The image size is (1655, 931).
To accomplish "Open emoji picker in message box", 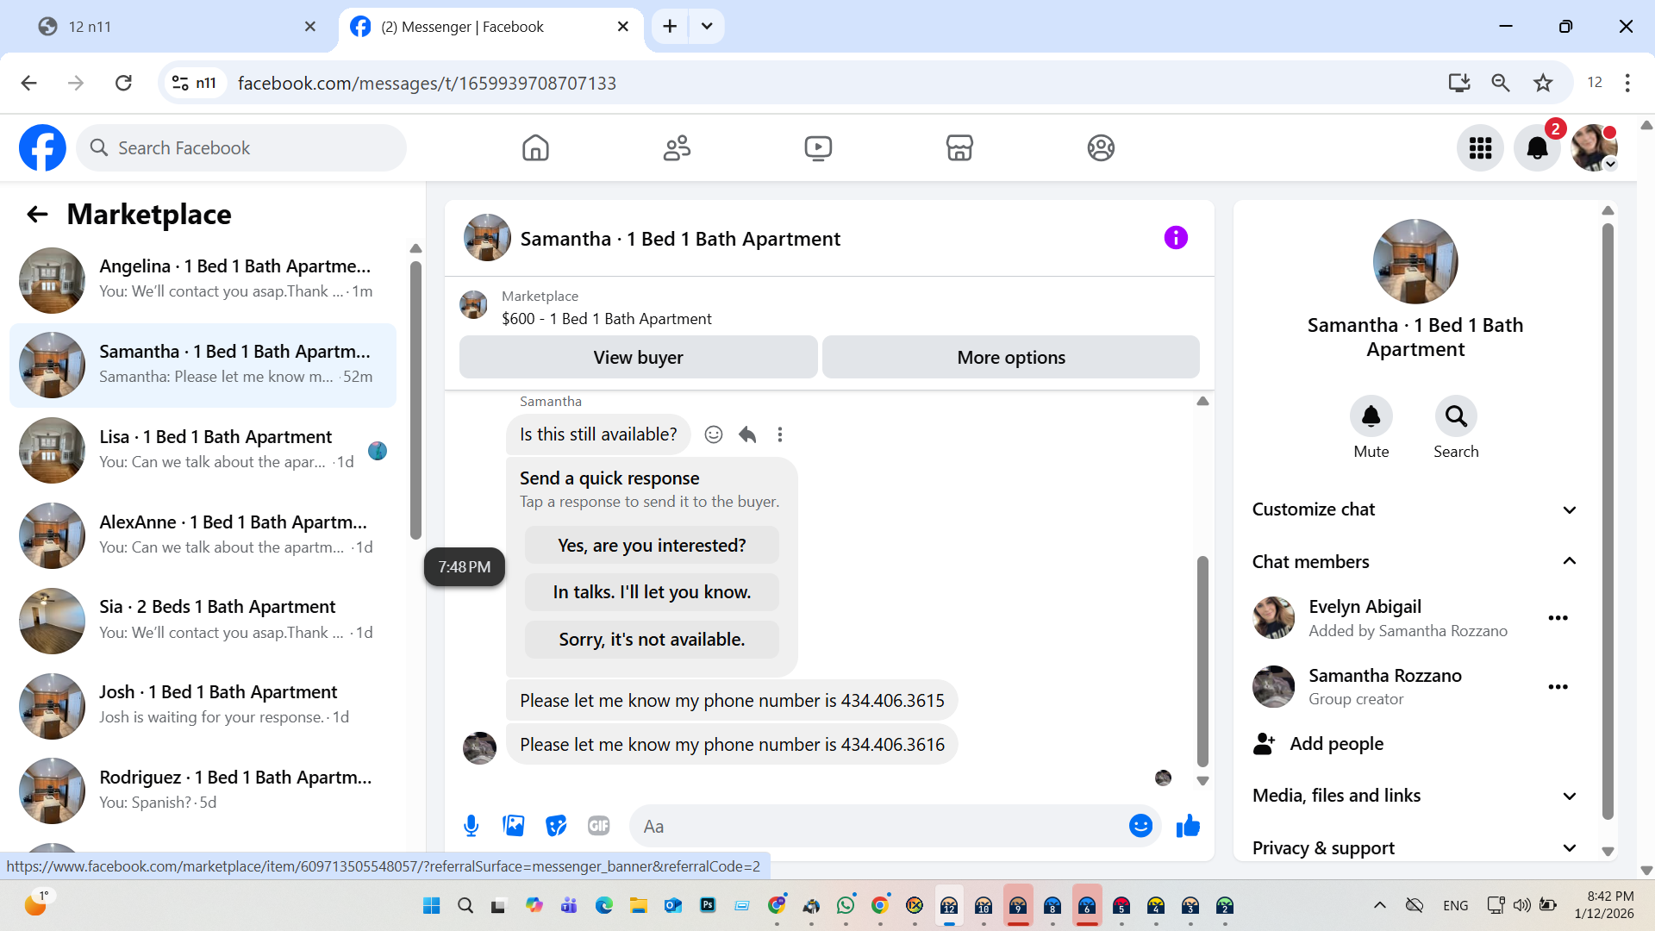I will tap(1140, 826).
